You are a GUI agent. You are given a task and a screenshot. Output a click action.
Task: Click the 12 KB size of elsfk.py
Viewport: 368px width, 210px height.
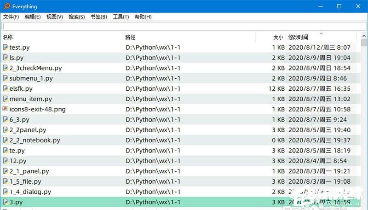point(276,89)
